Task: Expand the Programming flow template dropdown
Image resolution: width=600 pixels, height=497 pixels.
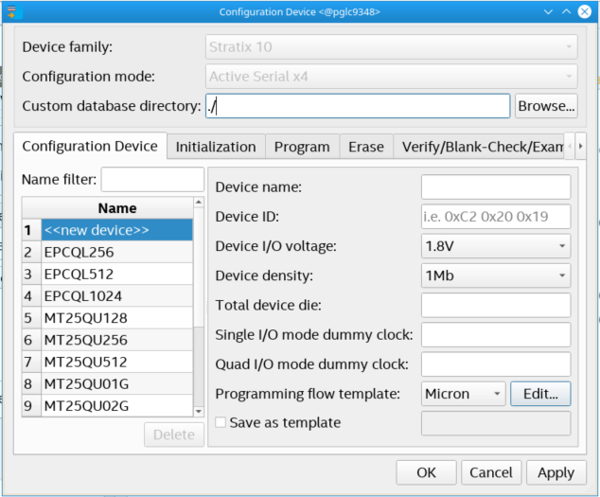Action: (x=463, y=393)
